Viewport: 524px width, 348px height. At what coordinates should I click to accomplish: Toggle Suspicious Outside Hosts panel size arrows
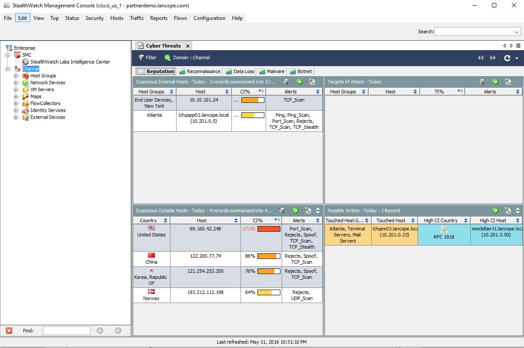click(318, 211)
